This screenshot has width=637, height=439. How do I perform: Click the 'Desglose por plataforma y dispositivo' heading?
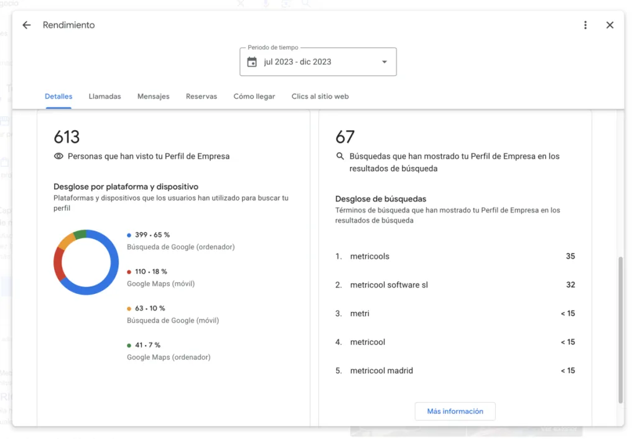126,187
